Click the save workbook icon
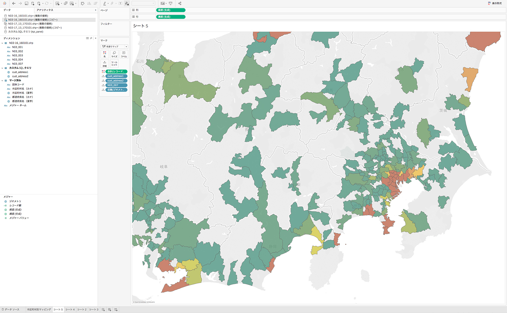This screenshot has width=507, height=313. click(x=26, y=3)
